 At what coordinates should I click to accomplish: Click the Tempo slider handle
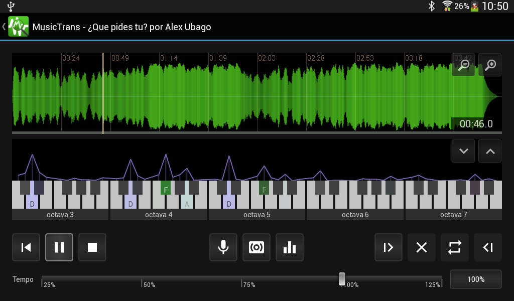tap(342, 279)
